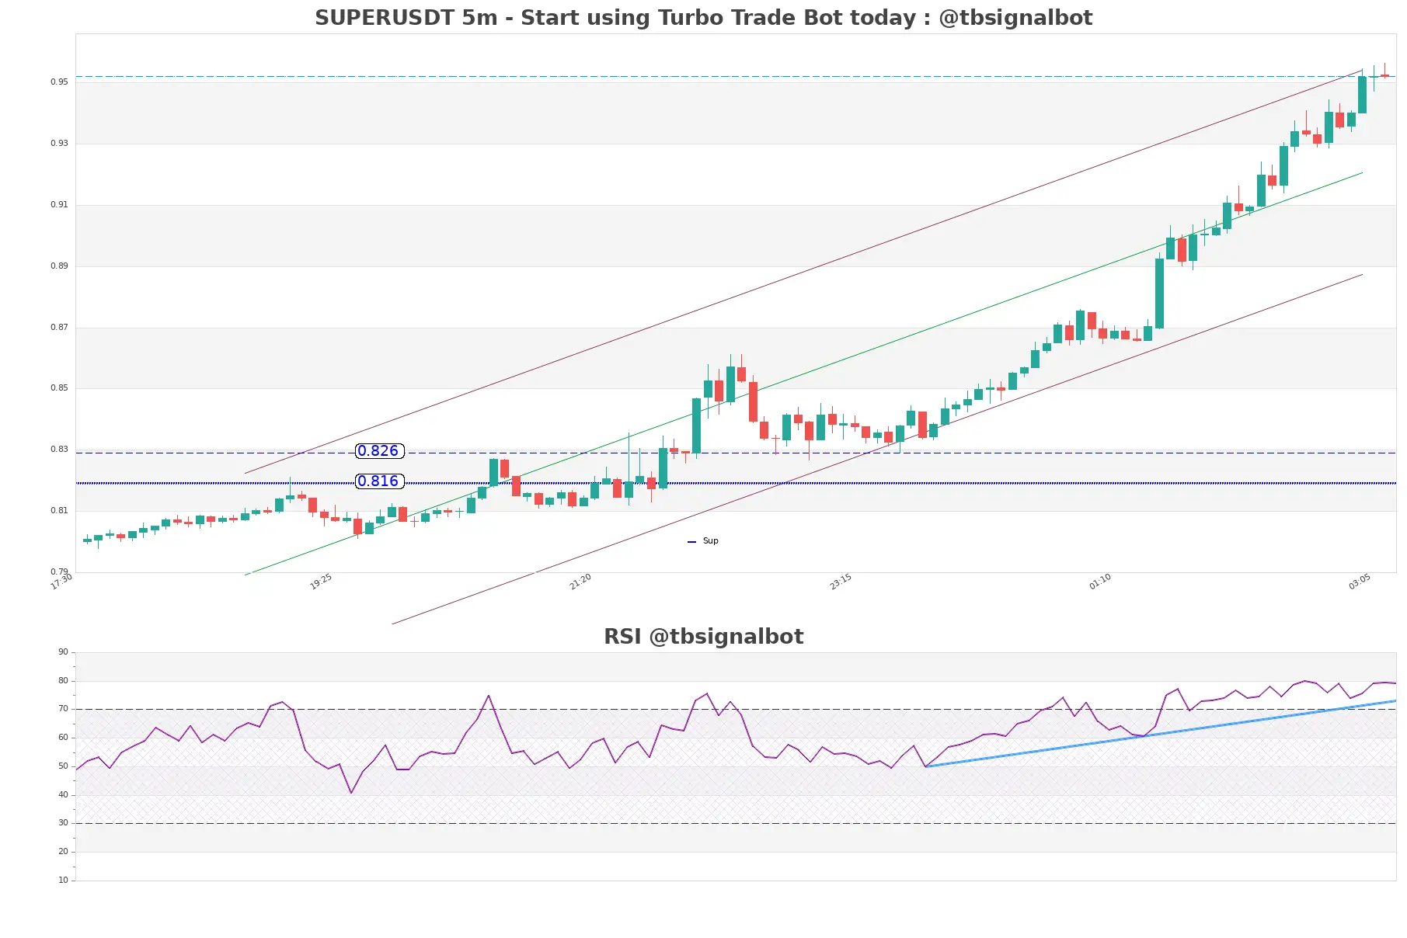
Task: Click the 03:05 time axis label
Action: tap(1360, 582)
